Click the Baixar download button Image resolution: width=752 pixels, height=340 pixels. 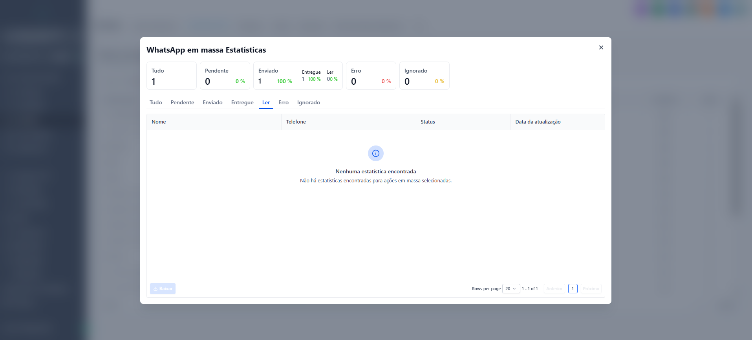click(x=163, y=289)
